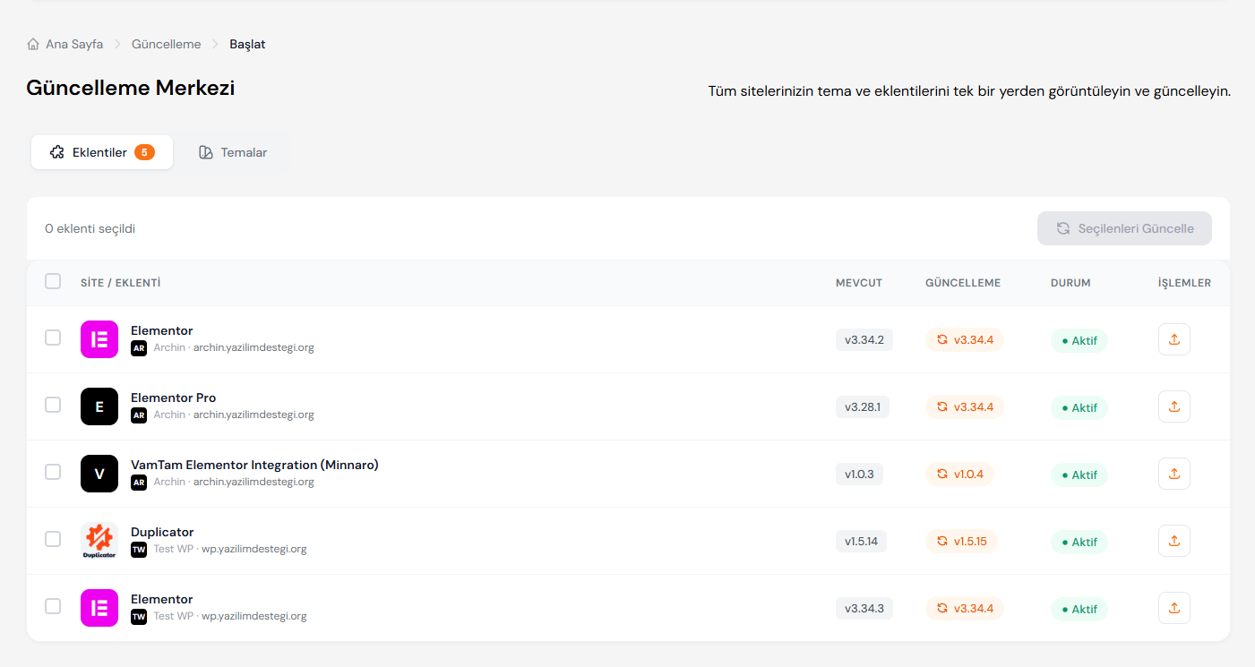The height and width of the screenshot is (667, 1255).
Task: Click the upload icon for Elementor Pro
Action: [x=1173, y=406]
